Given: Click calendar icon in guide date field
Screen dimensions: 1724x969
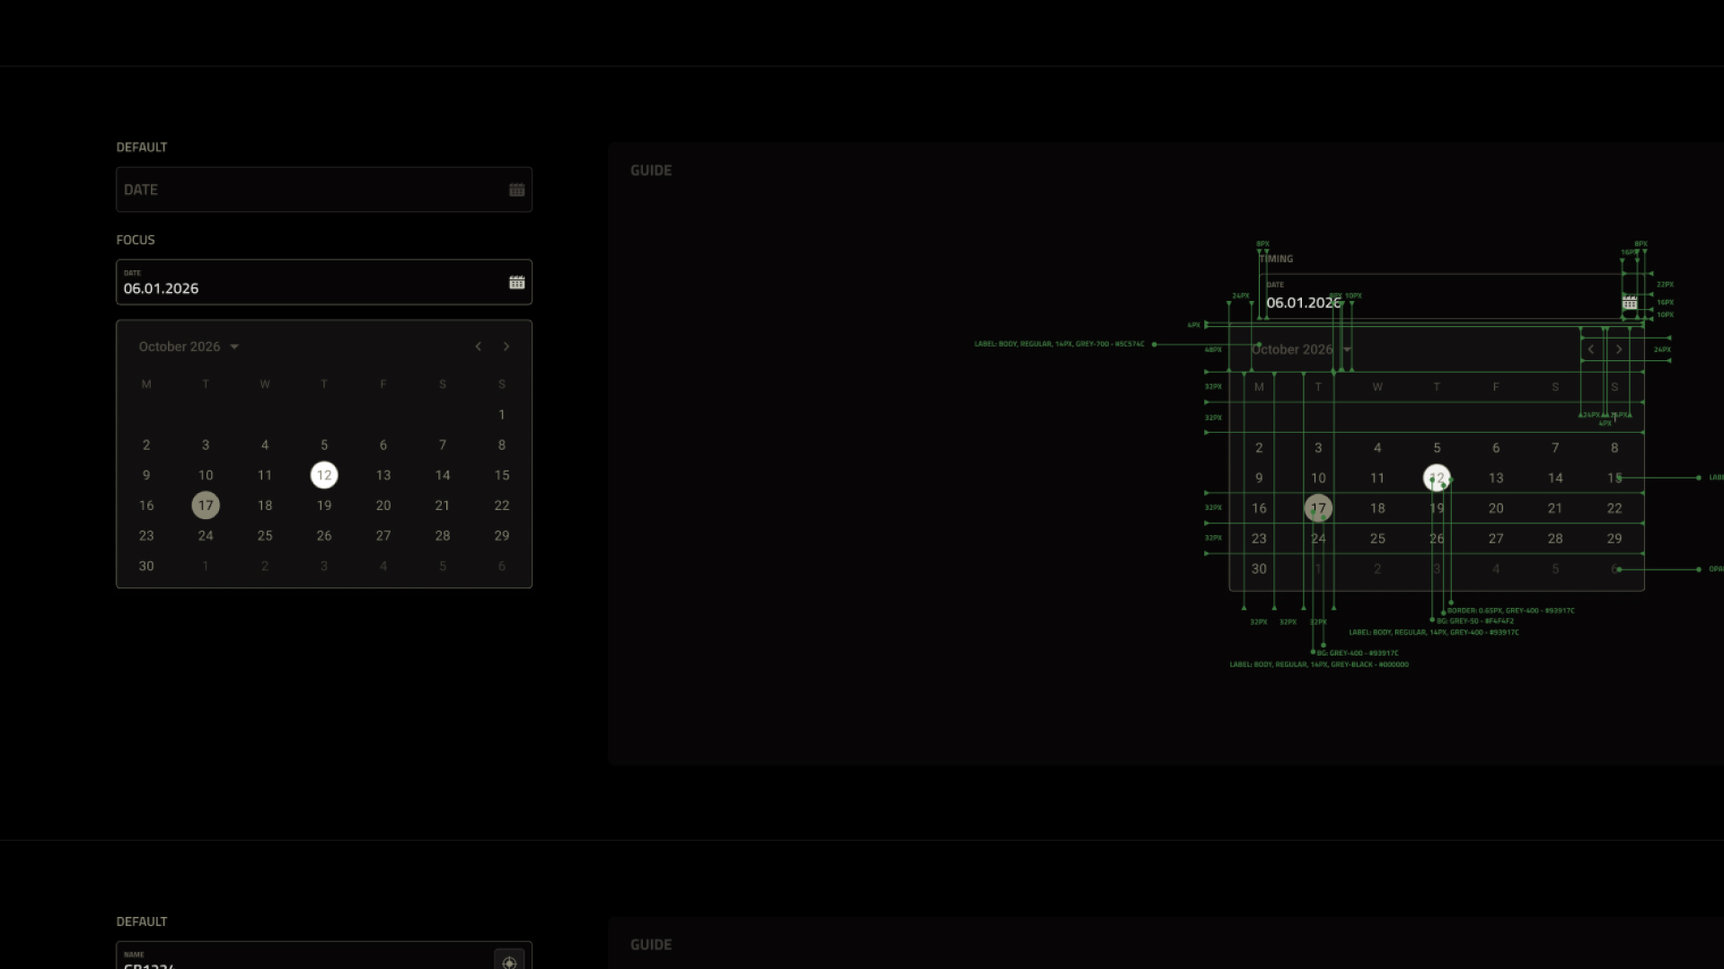Looking at the screenshot, I should (x=1630, y=303).
